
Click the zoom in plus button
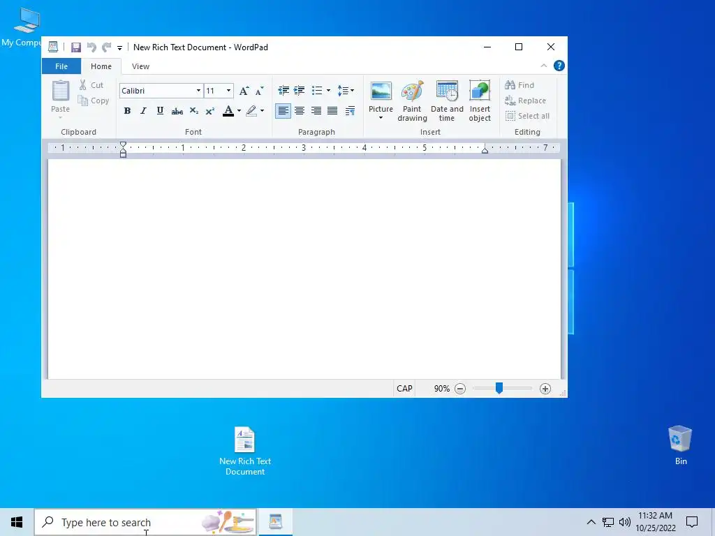pos(545,389)
